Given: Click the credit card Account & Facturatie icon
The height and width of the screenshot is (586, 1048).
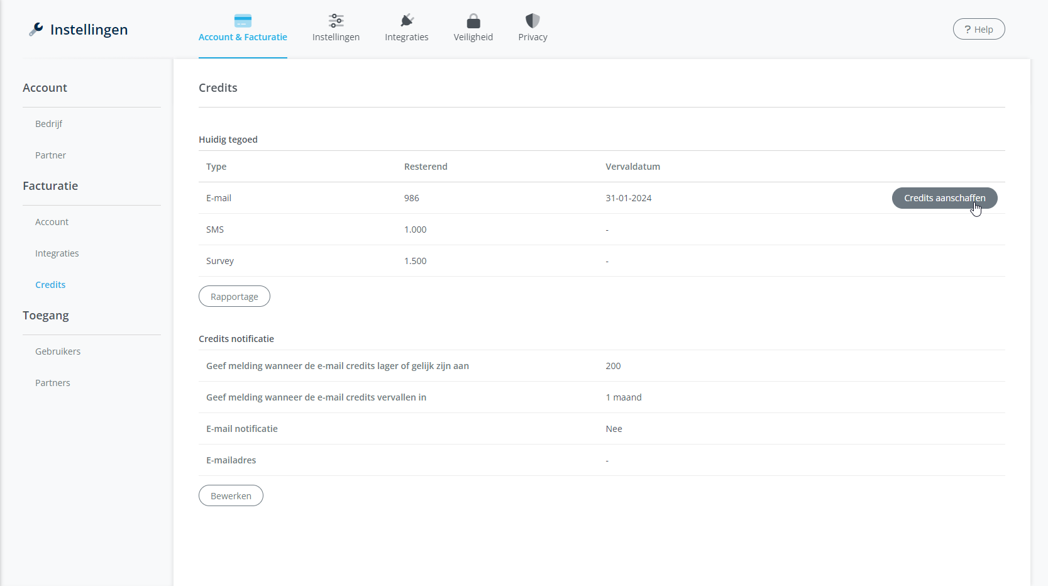Looking at the screenshot, I should (x=243, y=21).
